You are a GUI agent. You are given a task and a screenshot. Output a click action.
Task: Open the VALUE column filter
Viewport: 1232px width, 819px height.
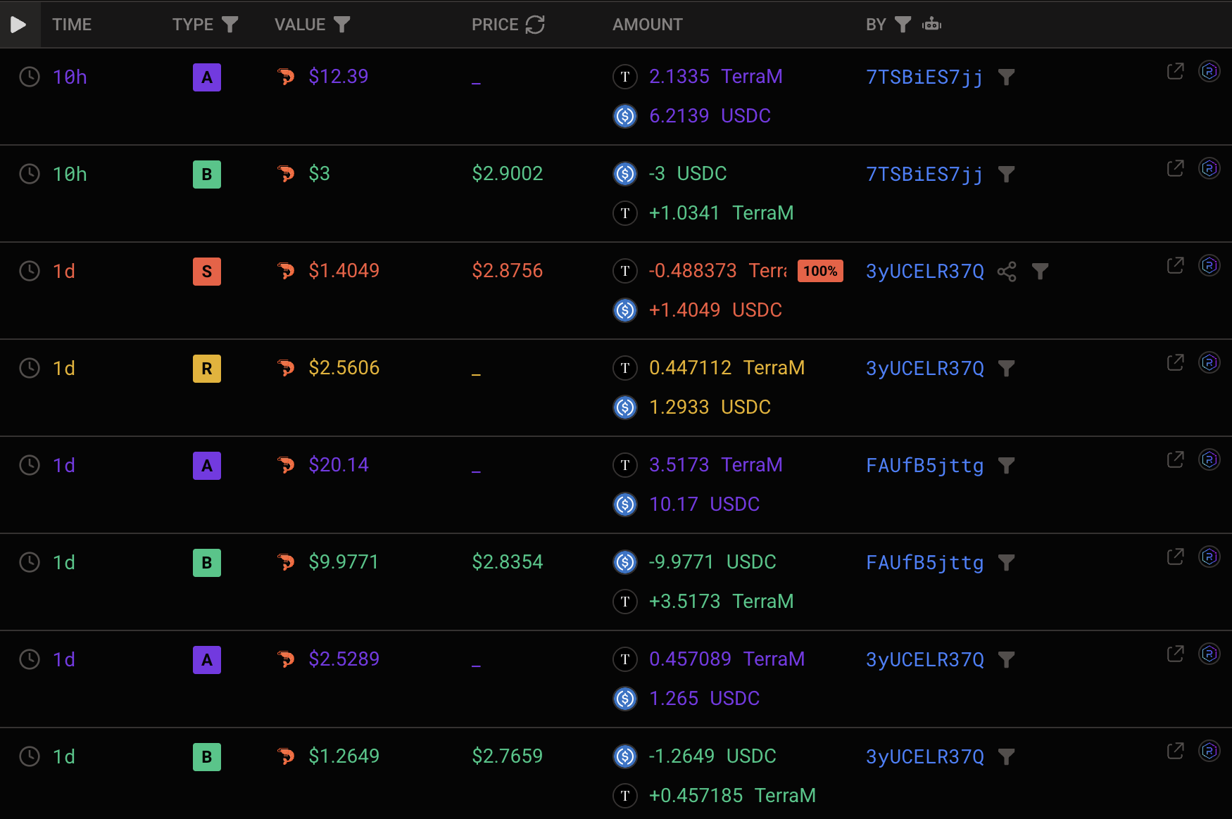[x=341, y=25]
